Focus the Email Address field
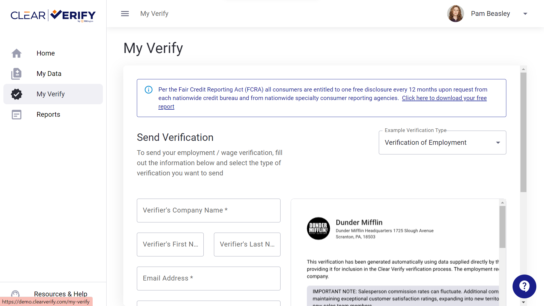Screen dimensions: 544x306 tap(209, 279)
